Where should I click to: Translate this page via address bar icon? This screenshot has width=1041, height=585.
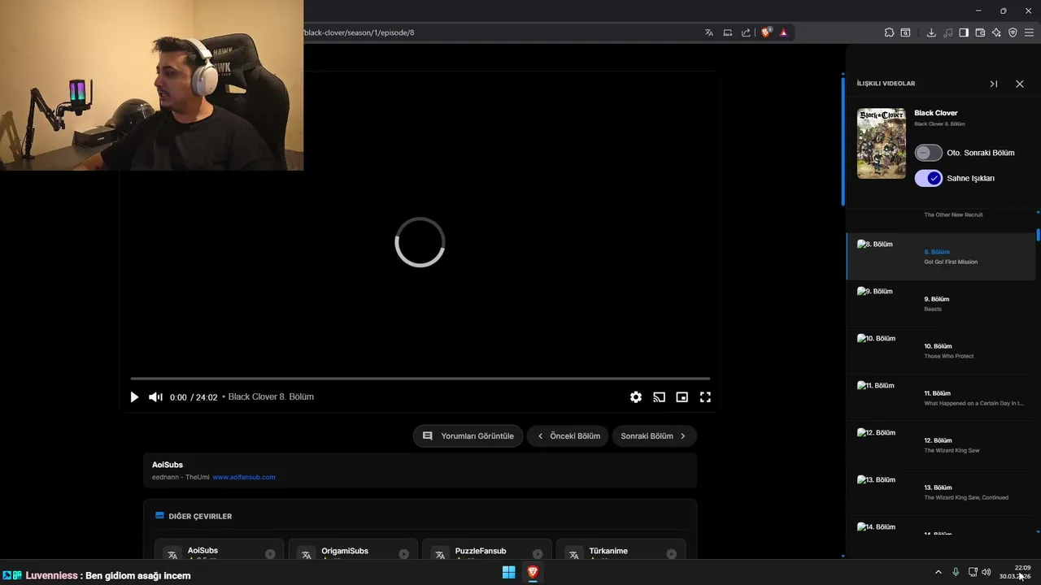click(x=709, y=32)
